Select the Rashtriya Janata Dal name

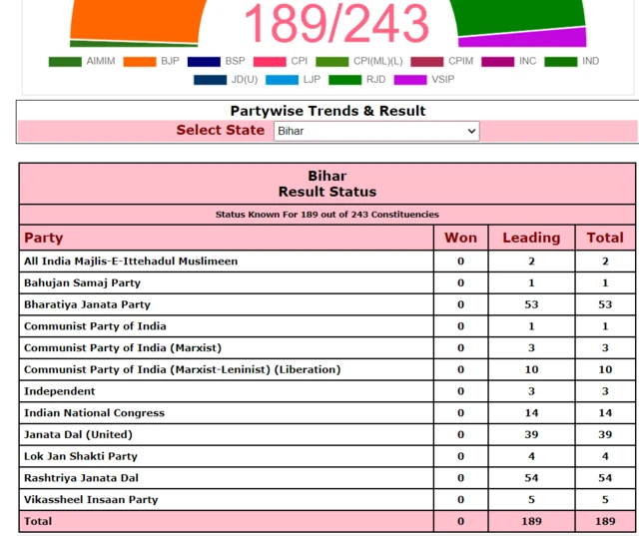click(x=81, y=478)
